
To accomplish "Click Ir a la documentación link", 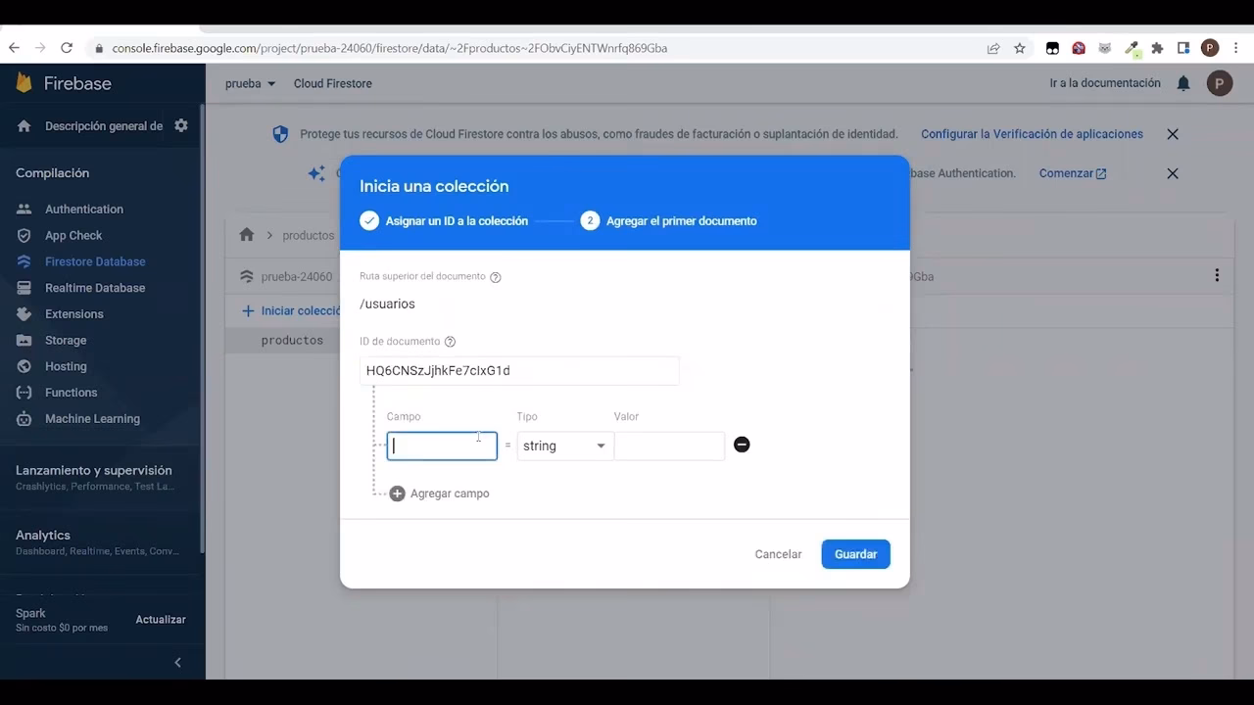I will 1105,83.
